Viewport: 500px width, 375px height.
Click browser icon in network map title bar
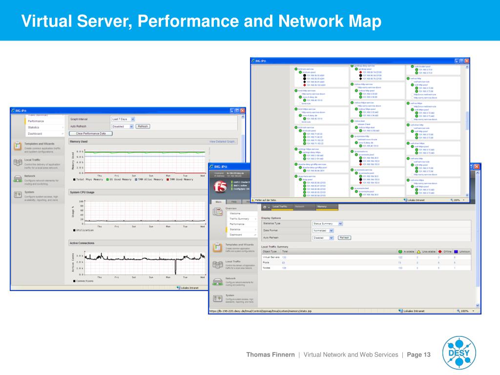point(253,61)
